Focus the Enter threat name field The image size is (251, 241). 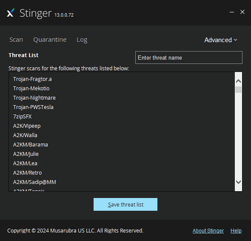pos(189,57)
